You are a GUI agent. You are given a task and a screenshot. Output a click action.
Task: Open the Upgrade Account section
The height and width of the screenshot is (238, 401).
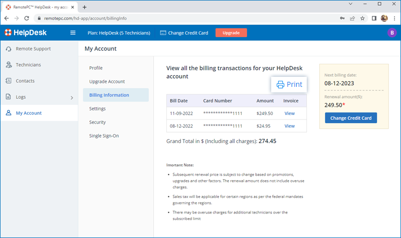tap(107, 81)
